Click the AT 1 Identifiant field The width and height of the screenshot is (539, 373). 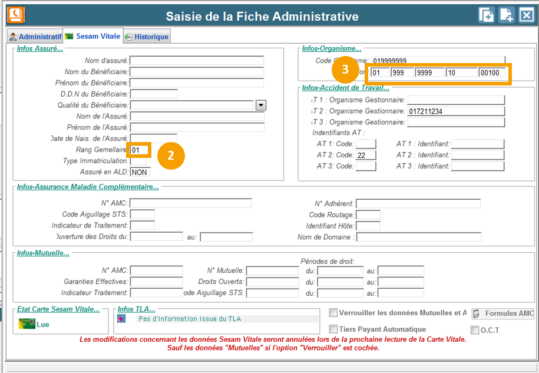[x=478, y=144]
